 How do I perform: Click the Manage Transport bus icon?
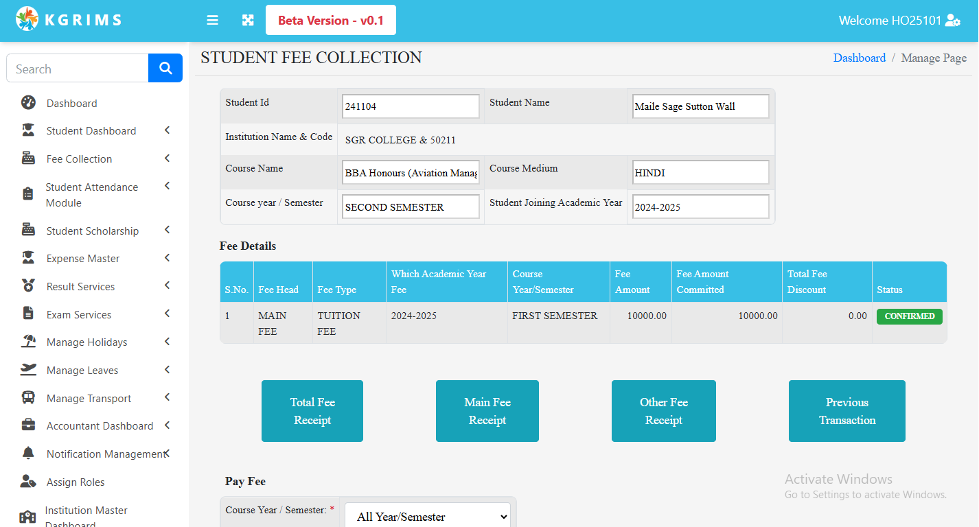coord(28,398)
